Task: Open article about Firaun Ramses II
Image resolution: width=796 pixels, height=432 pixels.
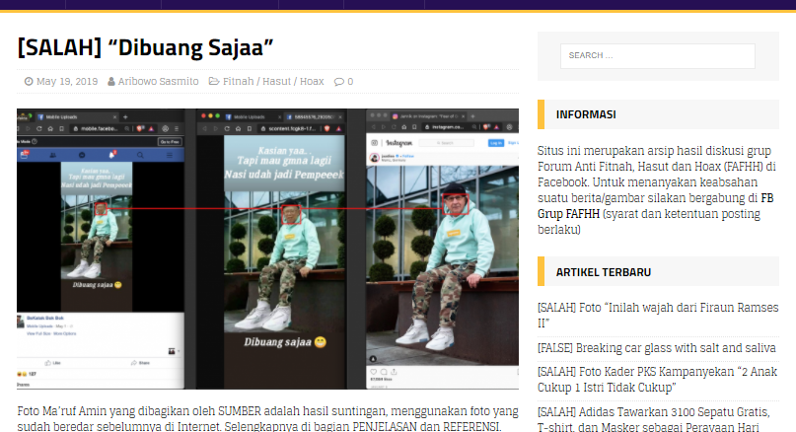Action: [658, 315]
